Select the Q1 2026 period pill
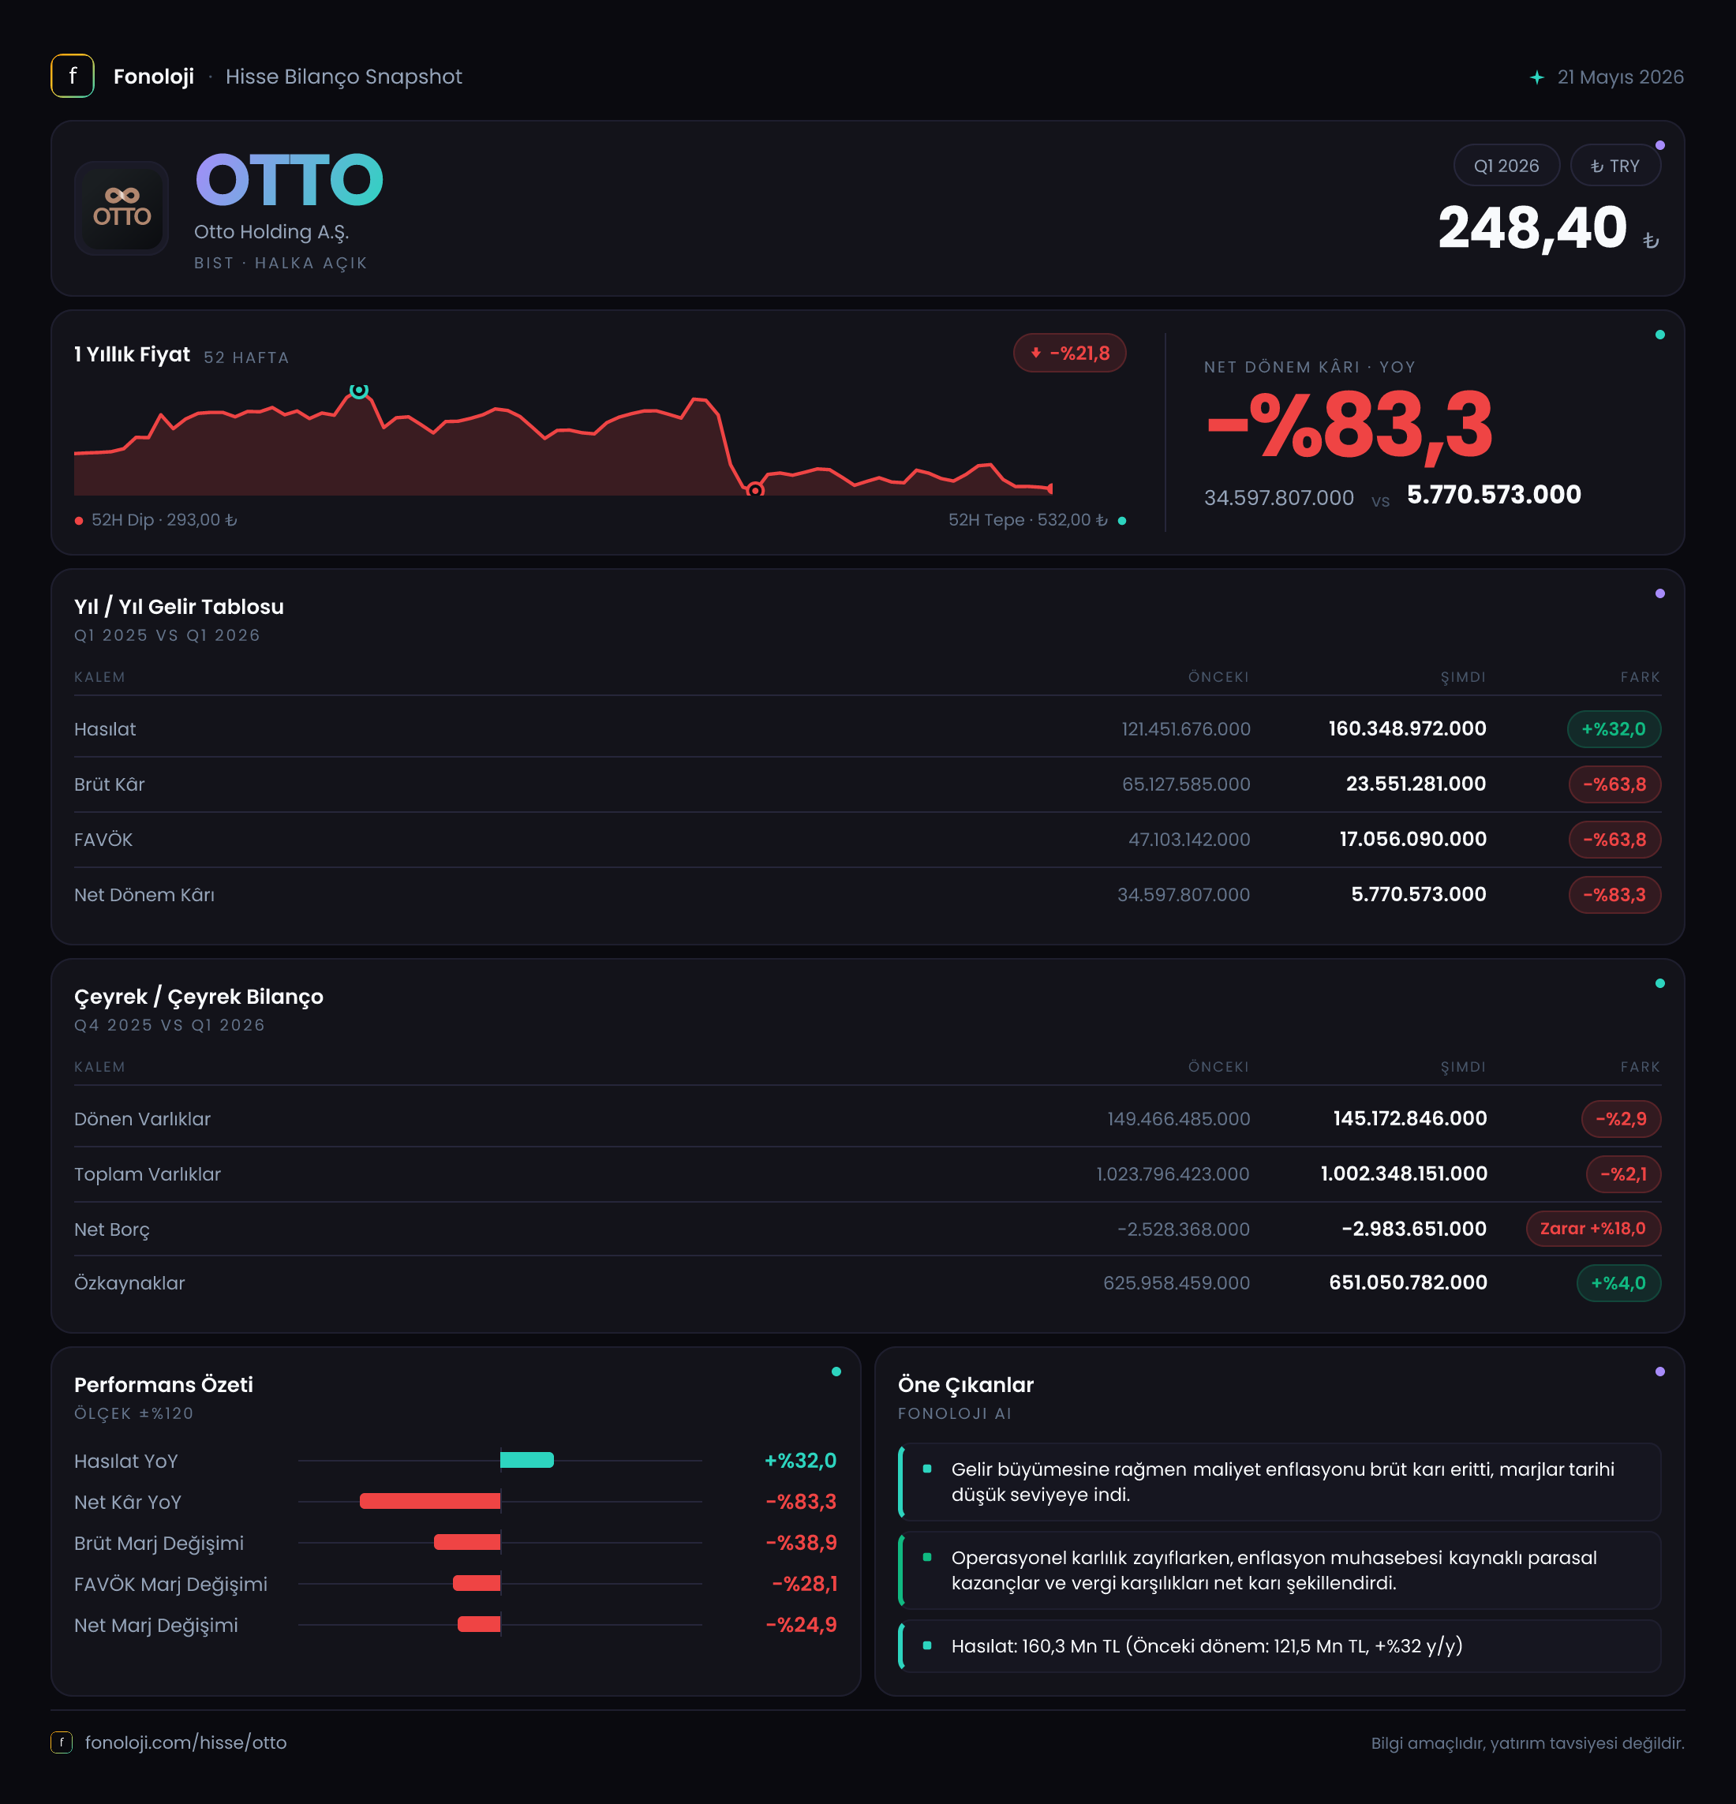Image resolution: width=1736 pixels, height=1804 pixels. (1506, 166)
